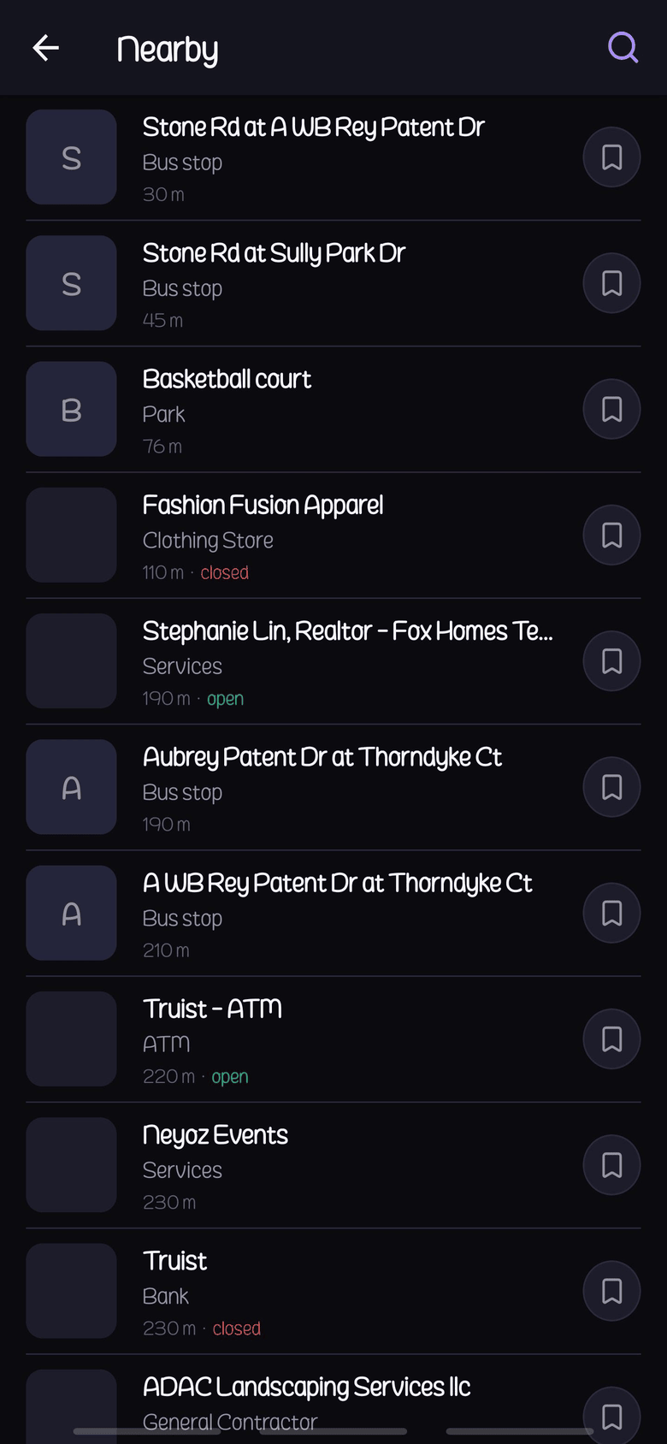Screen dimensions: 667x1444
Task: Bookmark the A WB Rey Patent Dr at Thorndyke Ct stop
Action: pos(611,913)
